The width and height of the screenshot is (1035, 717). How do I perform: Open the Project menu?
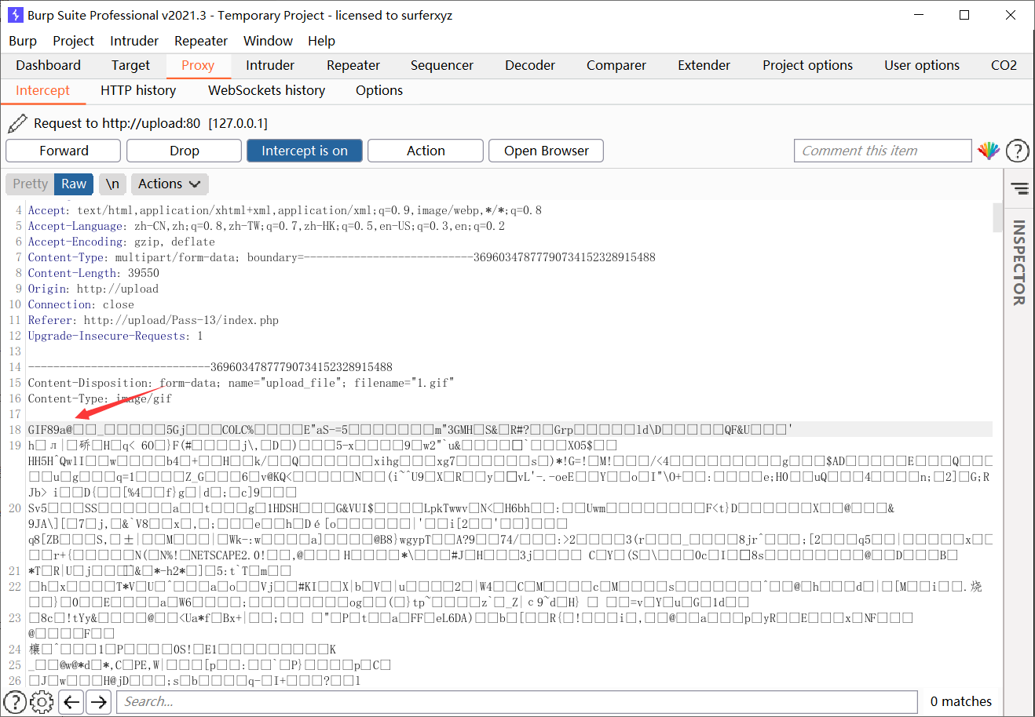point(73,41)
